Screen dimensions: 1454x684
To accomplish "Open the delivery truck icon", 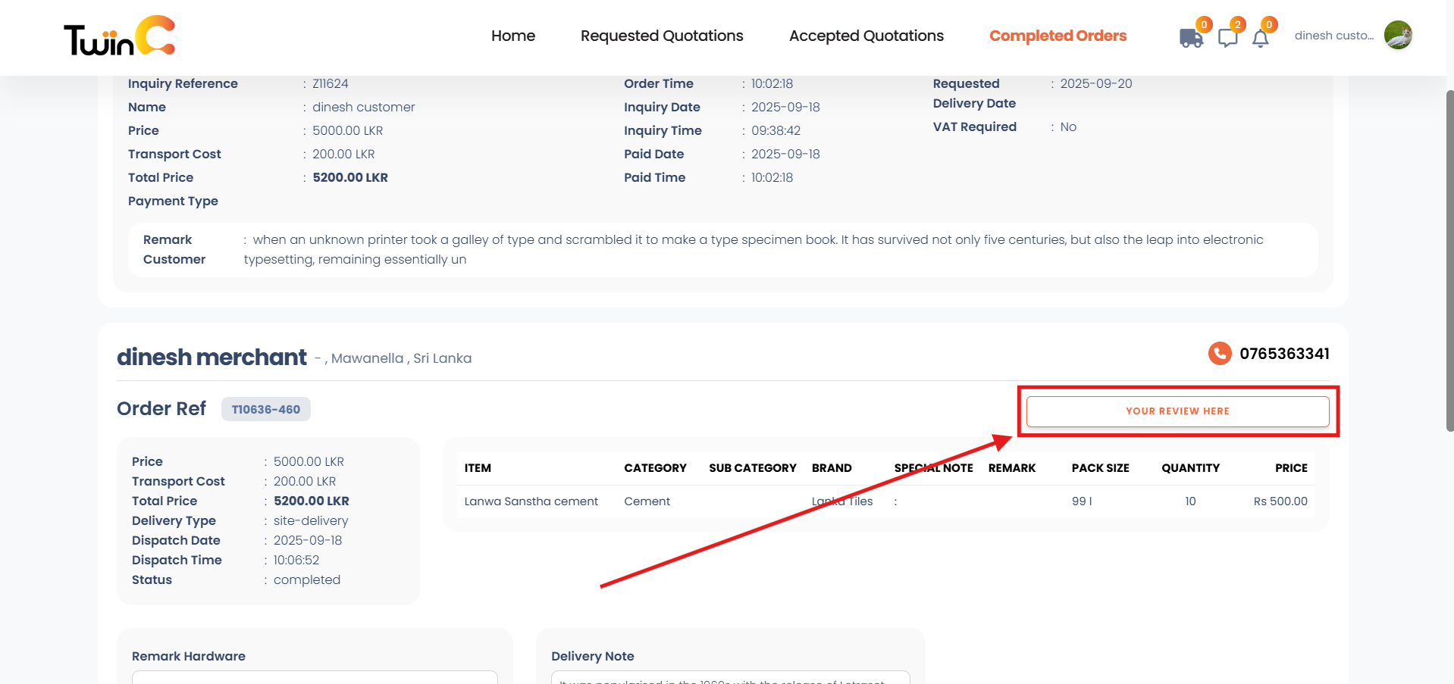I will [1190, 38].
